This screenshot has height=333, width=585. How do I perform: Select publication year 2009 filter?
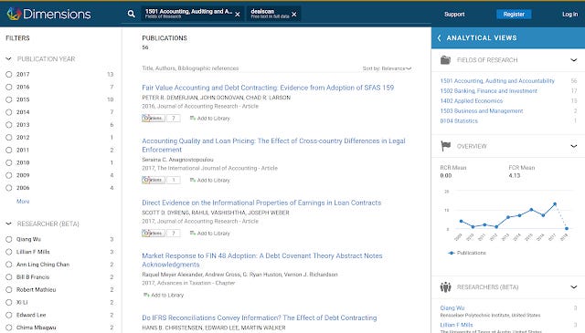coord(9,175)
